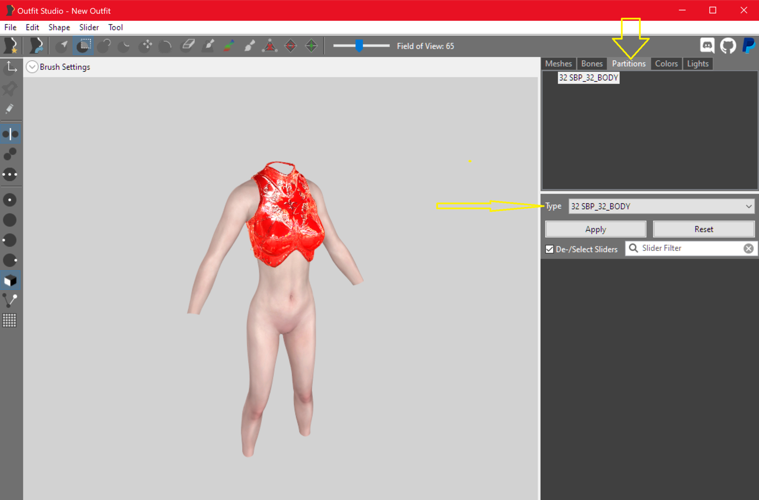Image resolution: width=759 pixels, height=500 pixels.
Task: Click the Split Edge tool
Action: pyautogui.click(x=311, y=46)
